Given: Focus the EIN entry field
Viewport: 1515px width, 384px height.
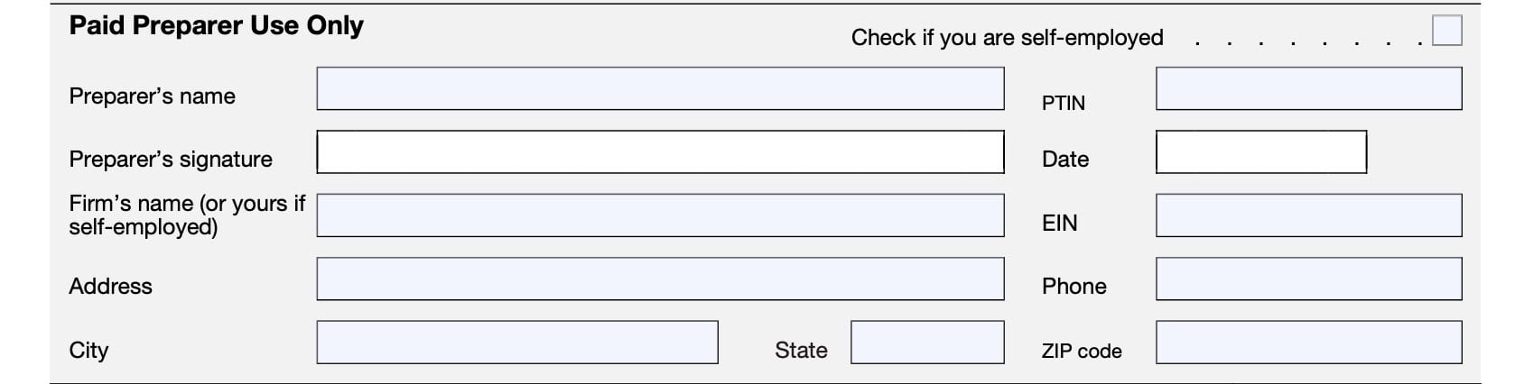Looking at the screenshot, I should [1307, 215].
